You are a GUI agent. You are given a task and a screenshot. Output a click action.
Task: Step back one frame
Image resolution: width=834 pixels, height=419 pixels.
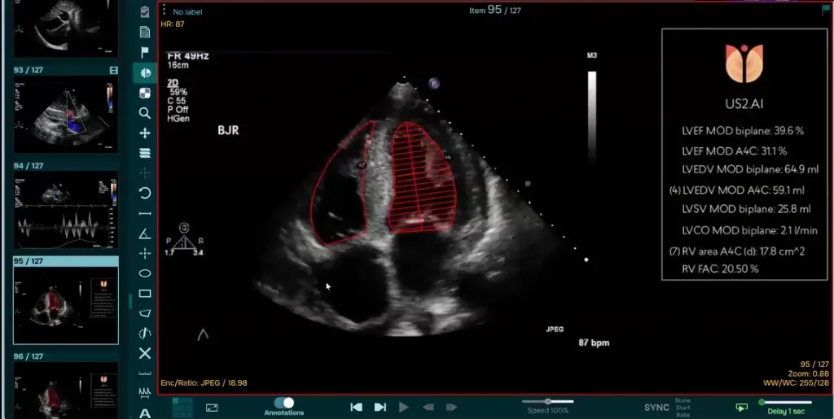[x=428, y=408]
